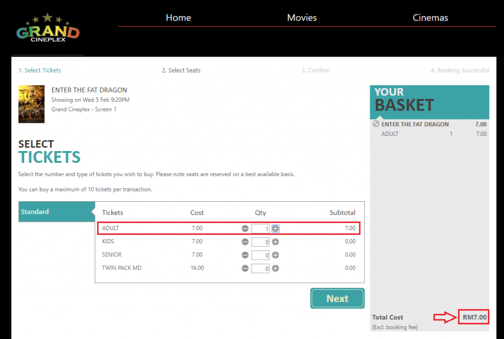Open the Home menu item
Image resolution: width=504 pixels, height=339 pixels.
(x=178, y=18)
